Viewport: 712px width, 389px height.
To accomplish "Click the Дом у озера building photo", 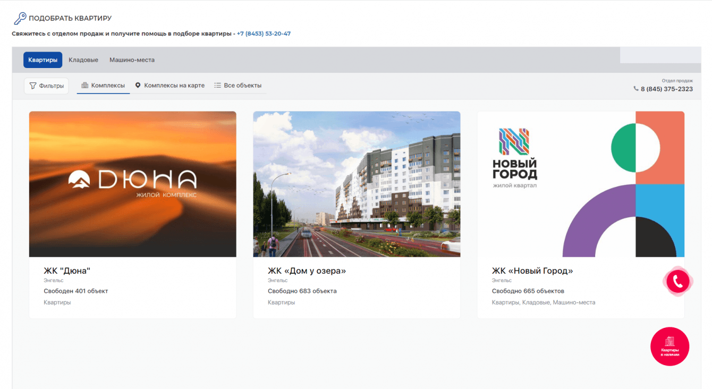I will tap(357, 184).
